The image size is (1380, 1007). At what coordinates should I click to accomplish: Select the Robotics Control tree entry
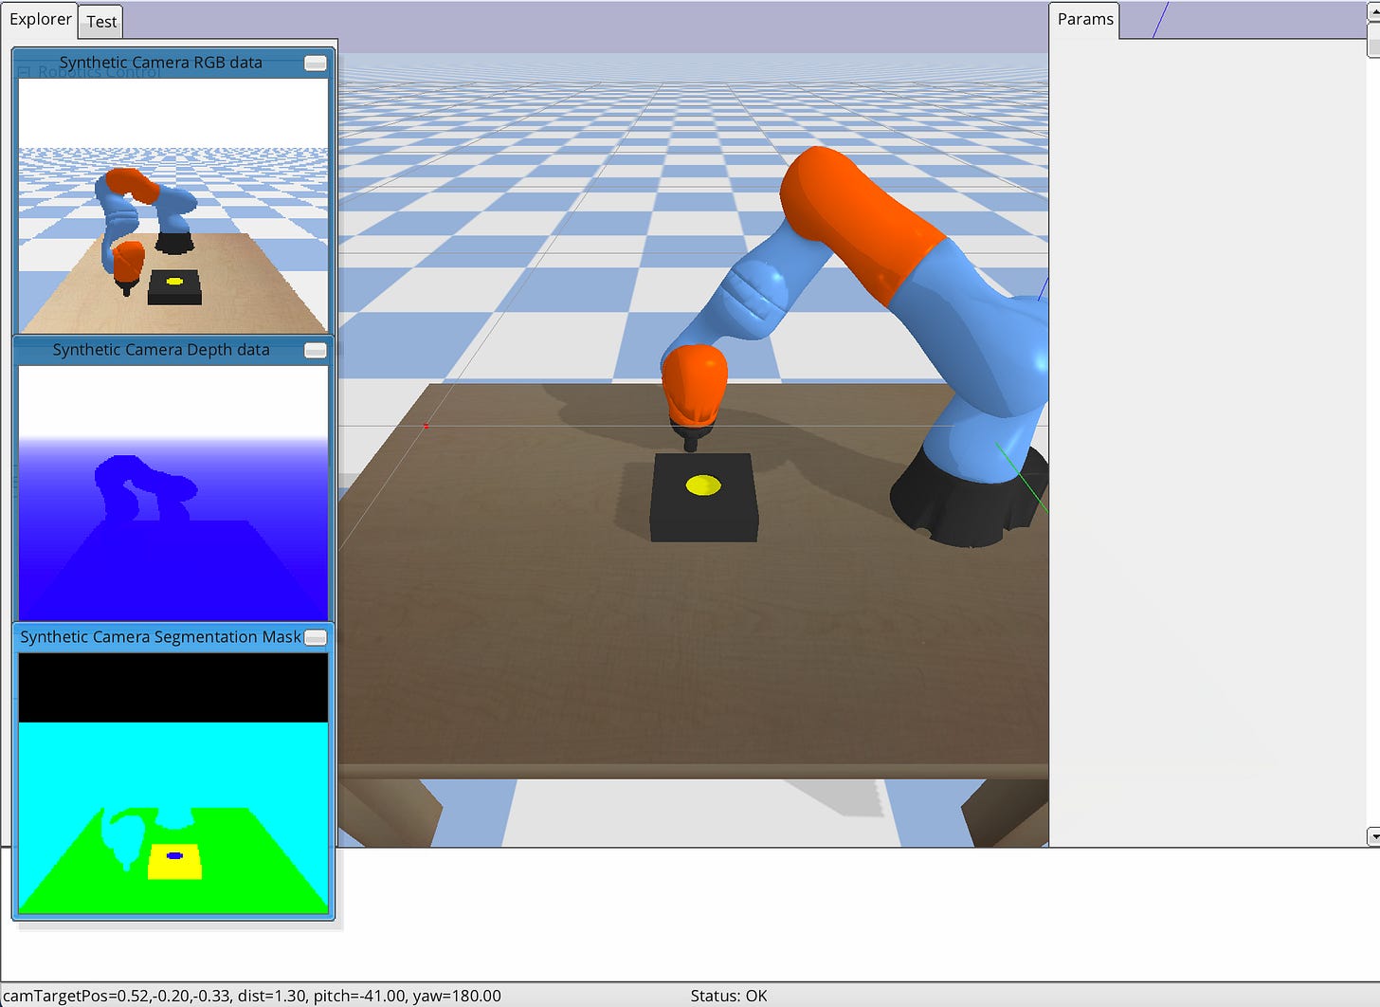click(99, 72)
